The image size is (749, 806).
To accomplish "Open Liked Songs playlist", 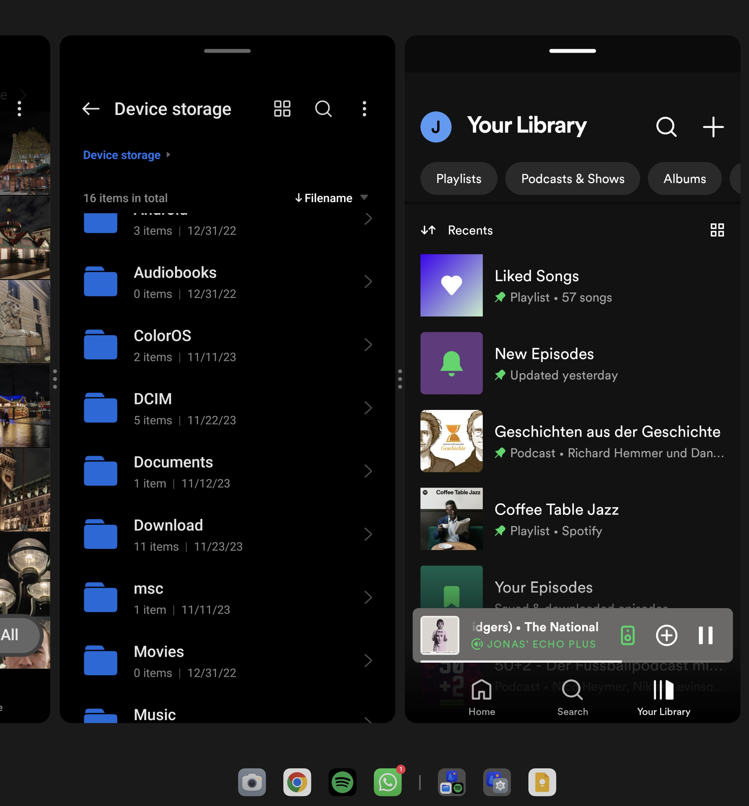I will 572,285.
